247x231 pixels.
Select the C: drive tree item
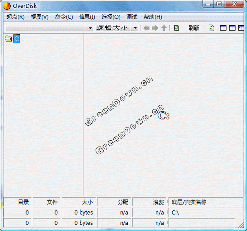click(17, 39)
